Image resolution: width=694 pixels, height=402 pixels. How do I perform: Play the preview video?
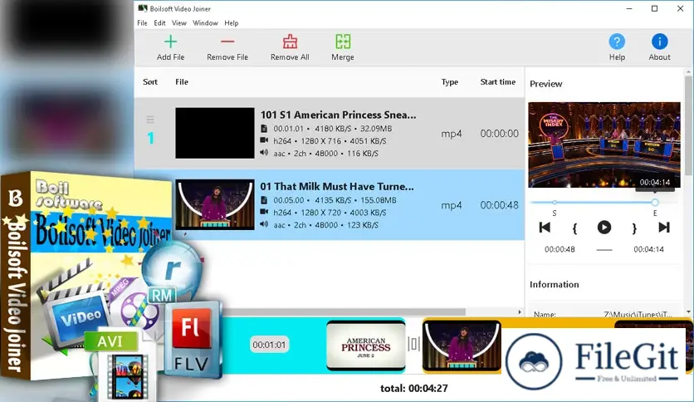click(x=604, y=228)
